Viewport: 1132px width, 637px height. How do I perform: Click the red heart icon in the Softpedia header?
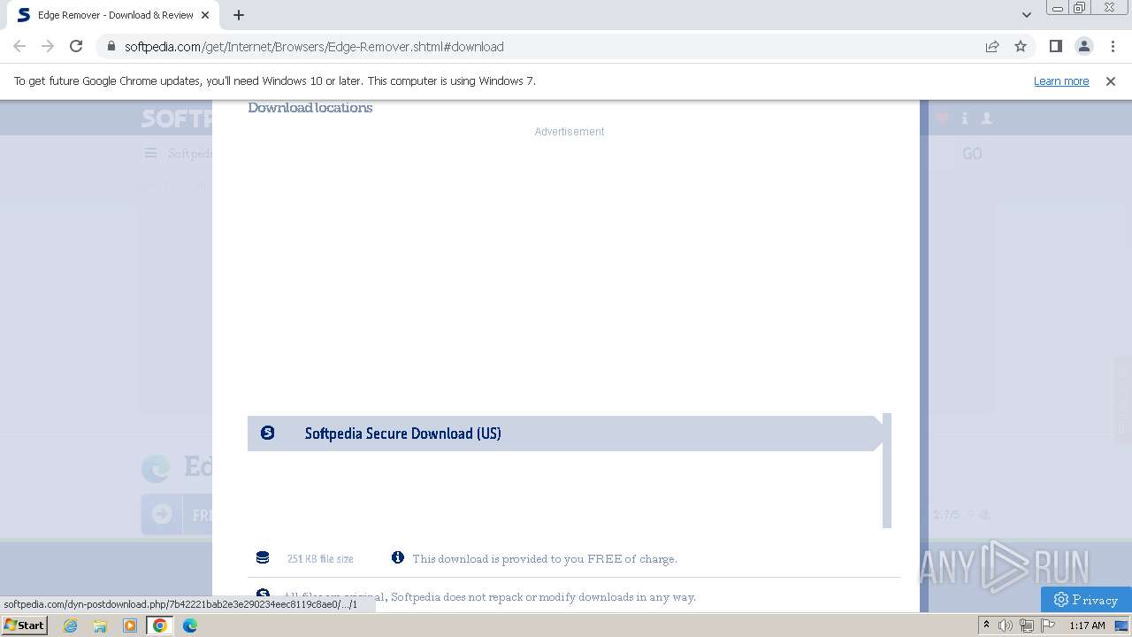pos(942,118)
